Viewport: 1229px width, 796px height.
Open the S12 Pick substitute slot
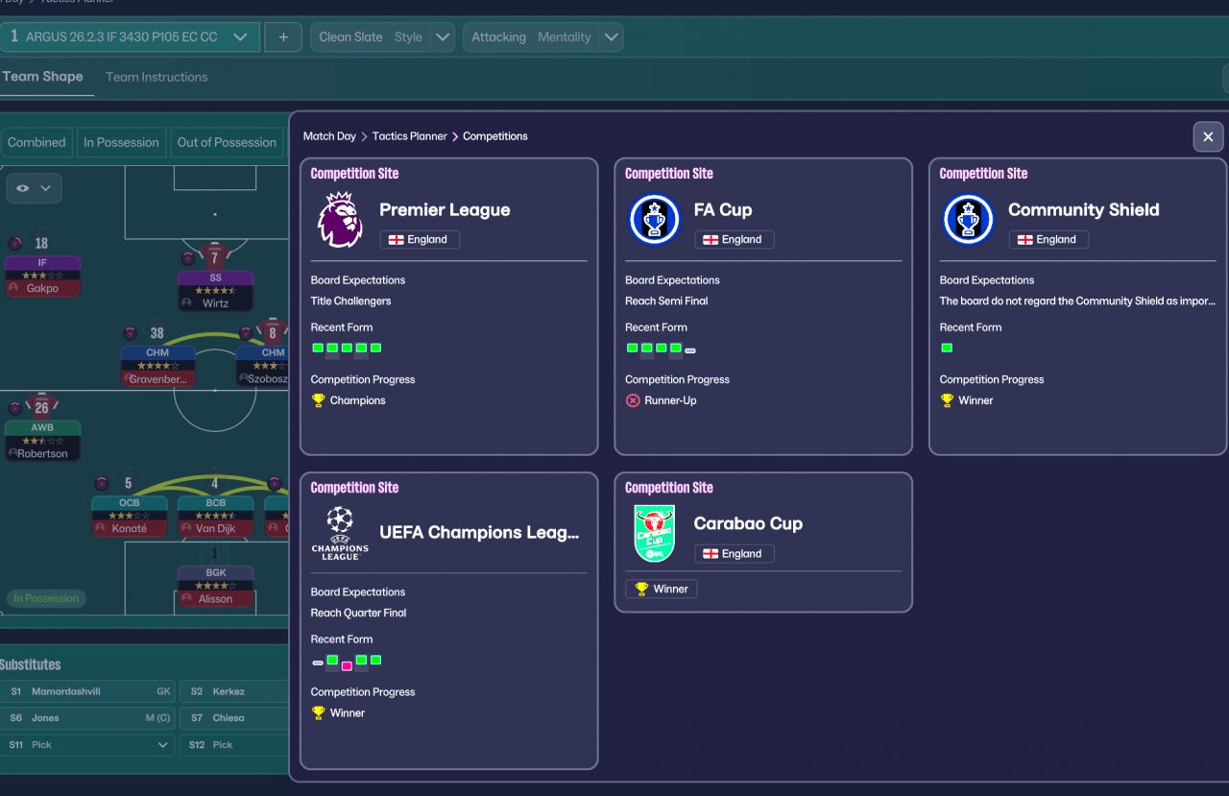(x=233, y=745)
